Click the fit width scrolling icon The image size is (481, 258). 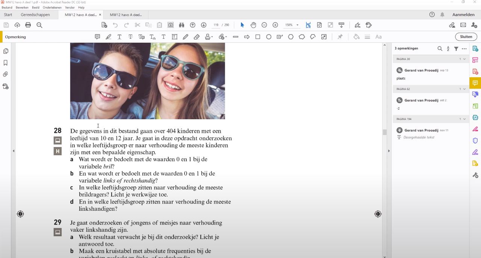(x=308, y=25)
